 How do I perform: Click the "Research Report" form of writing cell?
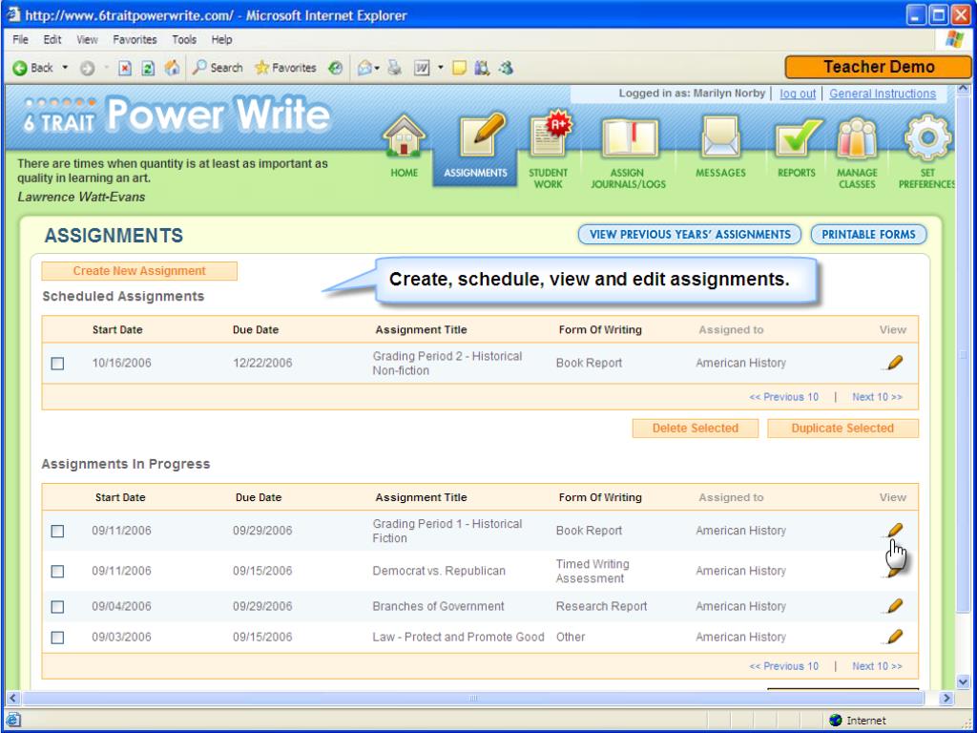tap(601, 606)
